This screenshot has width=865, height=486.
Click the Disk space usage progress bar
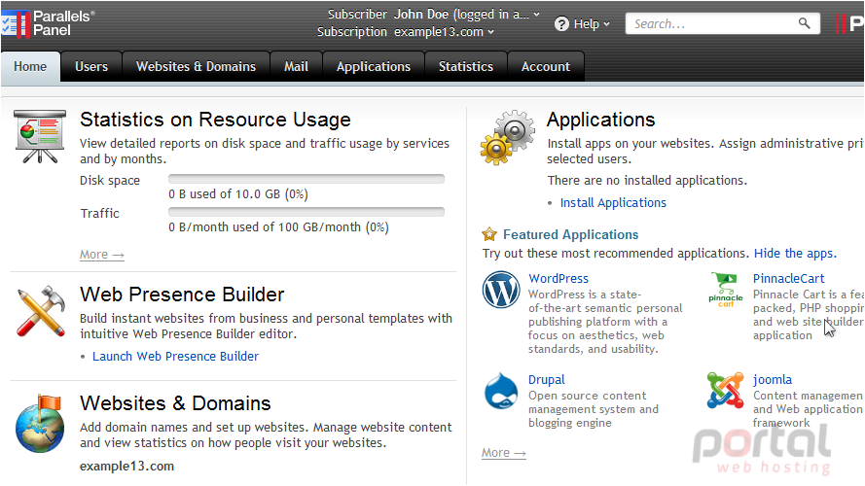coord(306,179)
